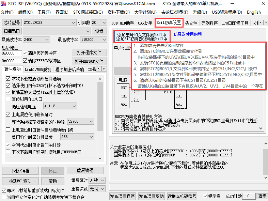The image size is (268, 201).
Task: Click 检测MCU选项 button
Action: click(x=20, y=181)
